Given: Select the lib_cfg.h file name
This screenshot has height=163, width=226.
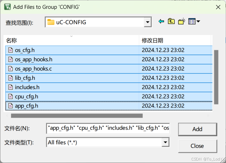Looking at the screenshot, I should [25, 78].
